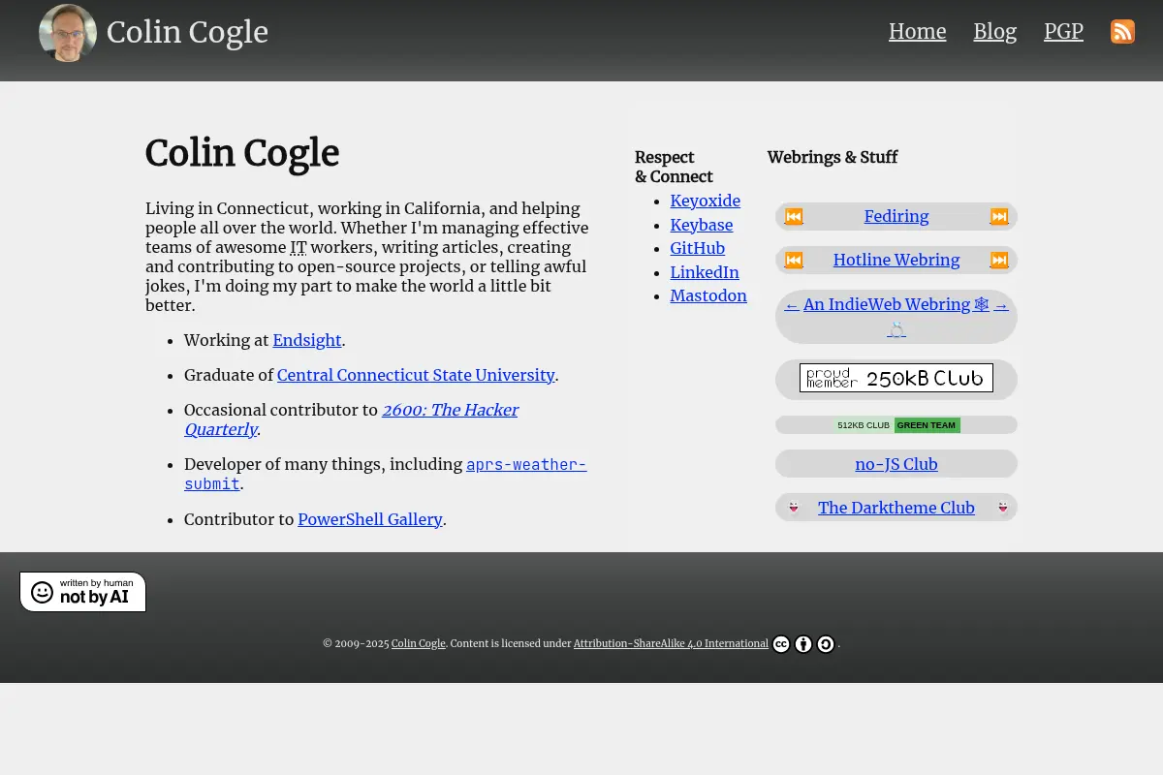Follow Central Connecticut State University link

pyautogui.click(x=416, y=375)
